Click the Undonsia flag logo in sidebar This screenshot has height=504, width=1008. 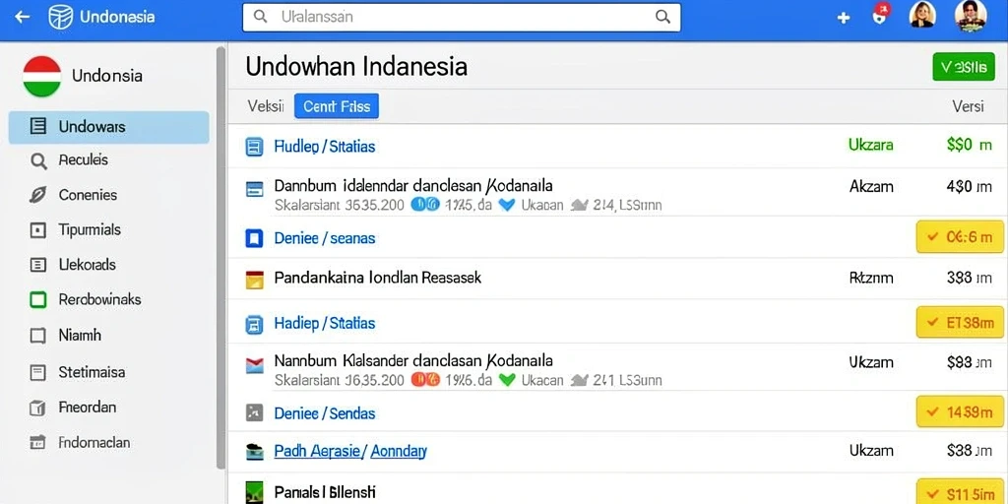click(x=41, y=76)
